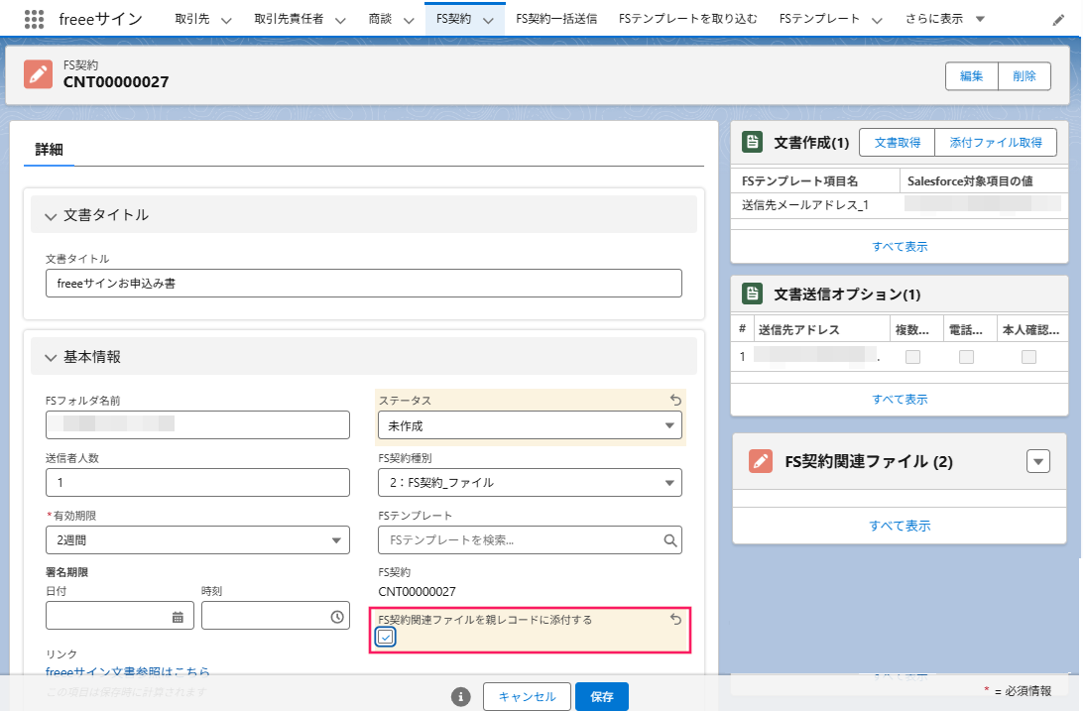Click the FS契約関連ファイル pencil icon
Image resolution: width=1083 pixels, height=711 pixels.
pos(761,461)
